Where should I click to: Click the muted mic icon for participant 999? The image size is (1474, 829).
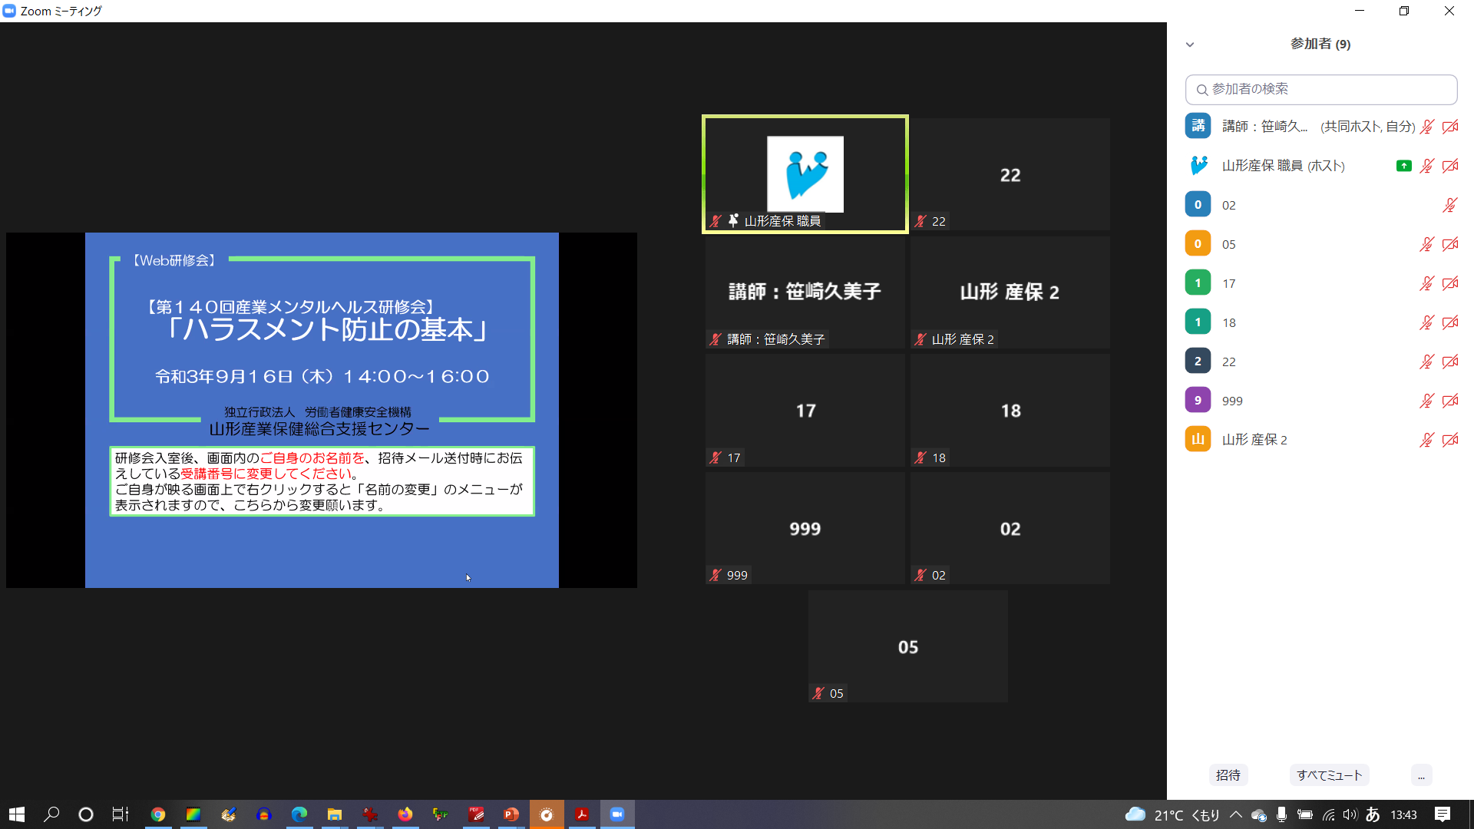1427,401
